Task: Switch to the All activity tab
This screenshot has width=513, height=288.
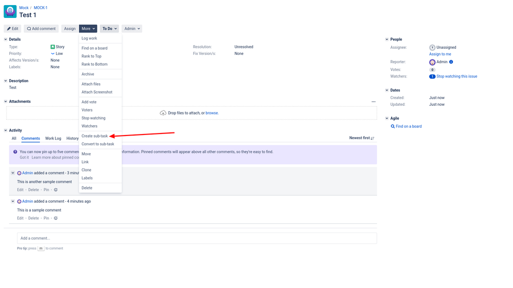Action: pyautogui.click(x=14, y=138)
